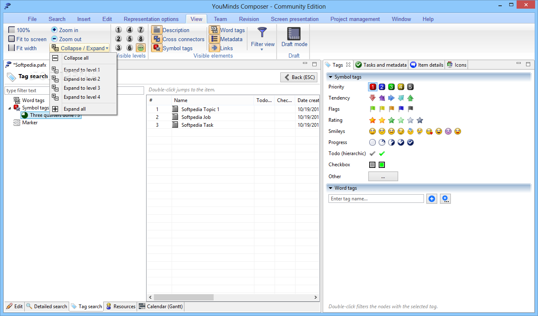Click the Other tags ellipsis button
The width and height of the screenshot is (538, 316).
[x=383, y=176]
